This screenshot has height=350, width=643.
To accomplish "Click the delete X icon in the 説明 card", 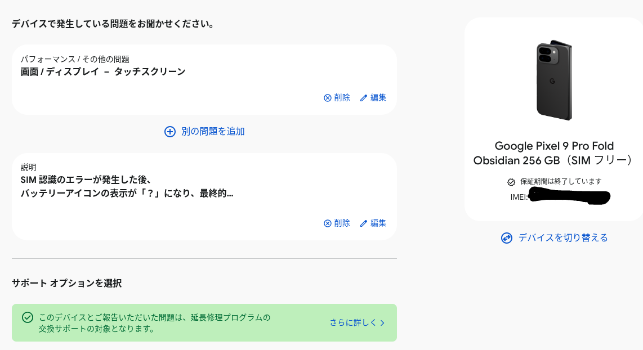I will pos(328,223).
